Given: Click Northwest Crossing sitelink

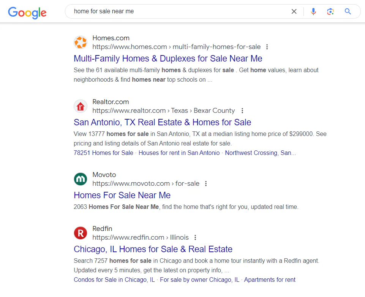Looking at the screenshot, I should [261, 153].
